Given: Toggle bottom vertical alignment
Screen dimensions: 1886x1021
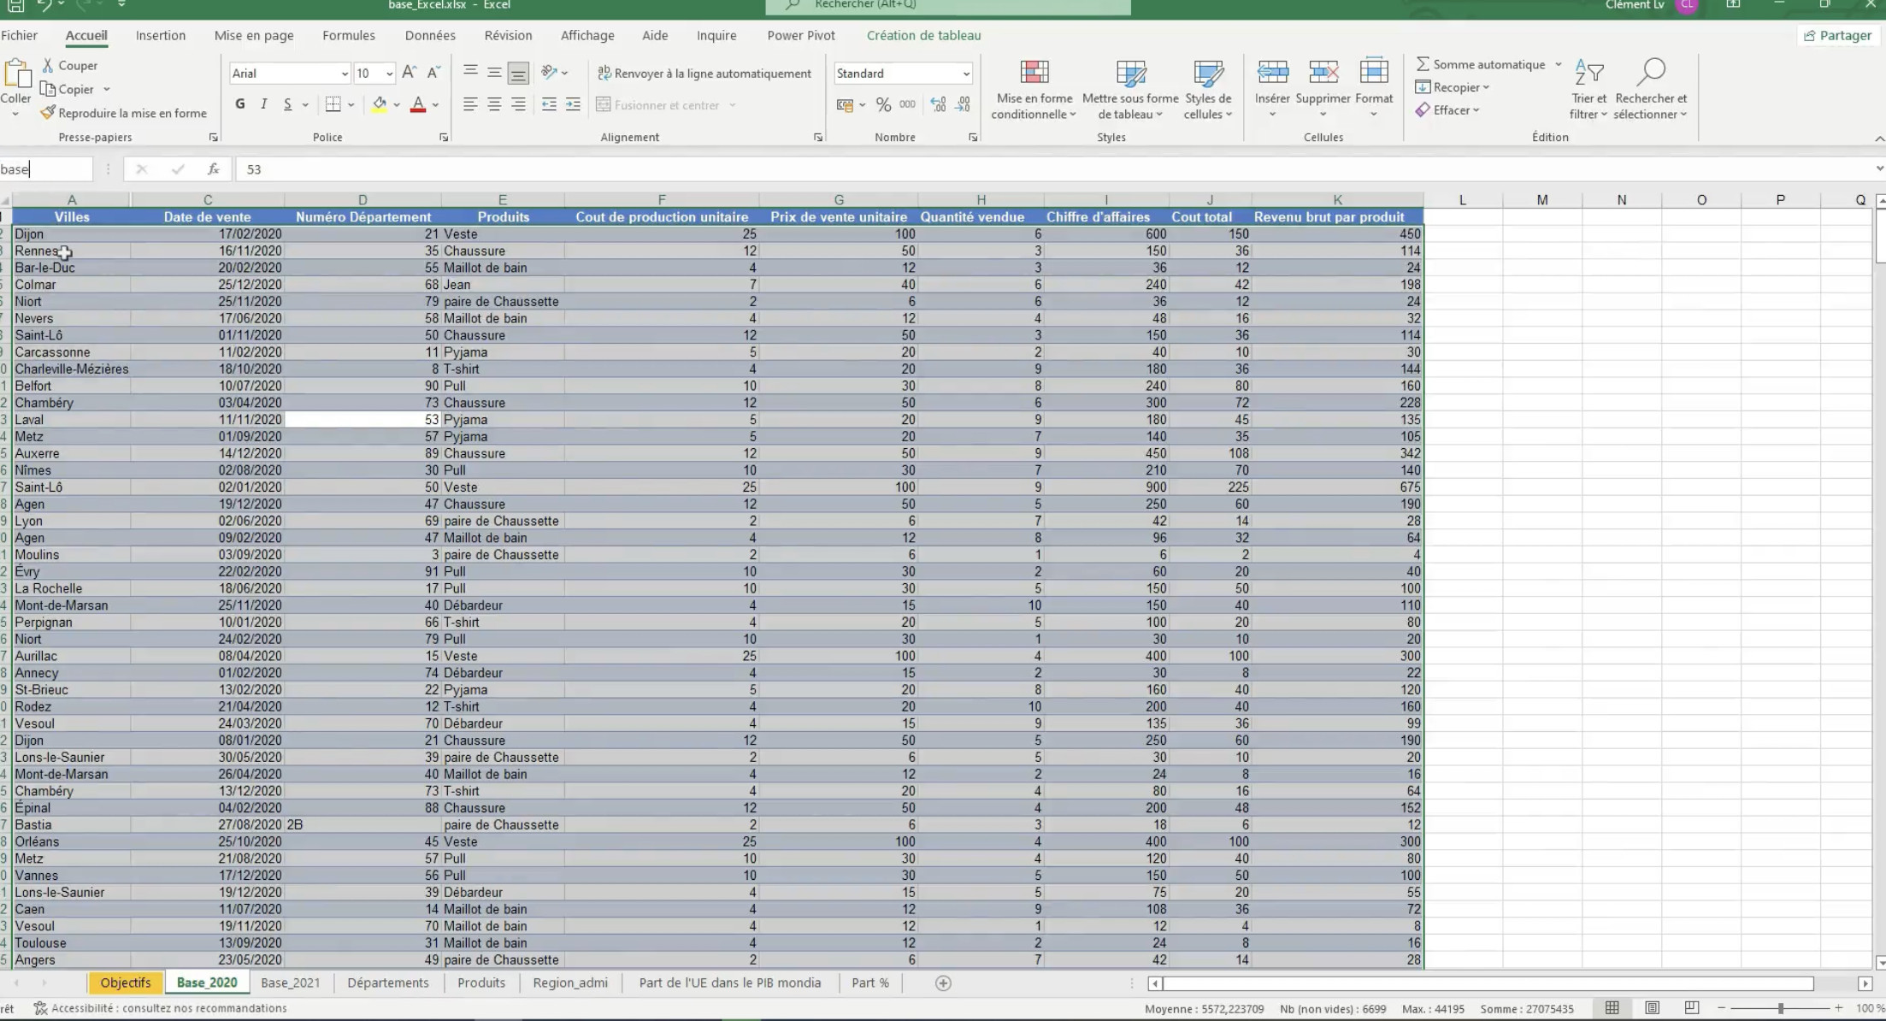Looking at the screenshot, I should [518, 73].
